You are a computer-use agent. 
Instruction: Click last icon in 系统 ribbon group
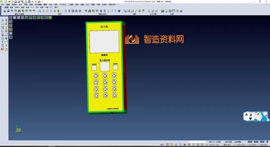[181, 11]
